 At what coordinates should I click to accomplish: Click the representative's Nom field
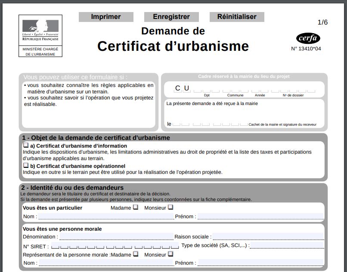coord(105,263)
